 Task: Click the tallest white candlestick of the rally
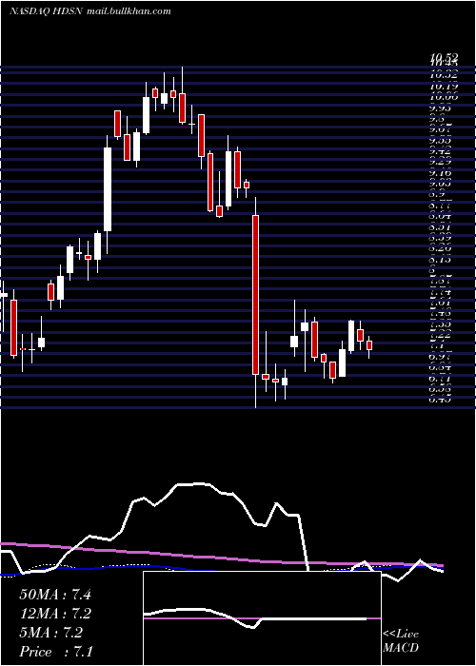point(108,189)
